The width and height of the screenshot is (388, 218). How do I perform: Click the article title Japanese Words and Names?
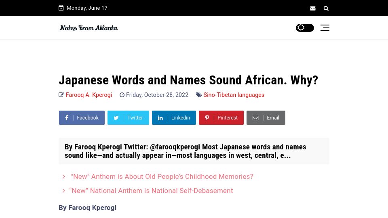(188, 80)
